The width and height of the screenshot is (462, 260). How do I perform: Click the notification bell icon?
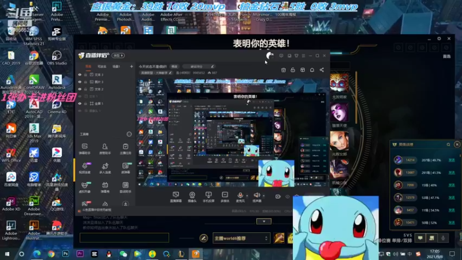312,70
